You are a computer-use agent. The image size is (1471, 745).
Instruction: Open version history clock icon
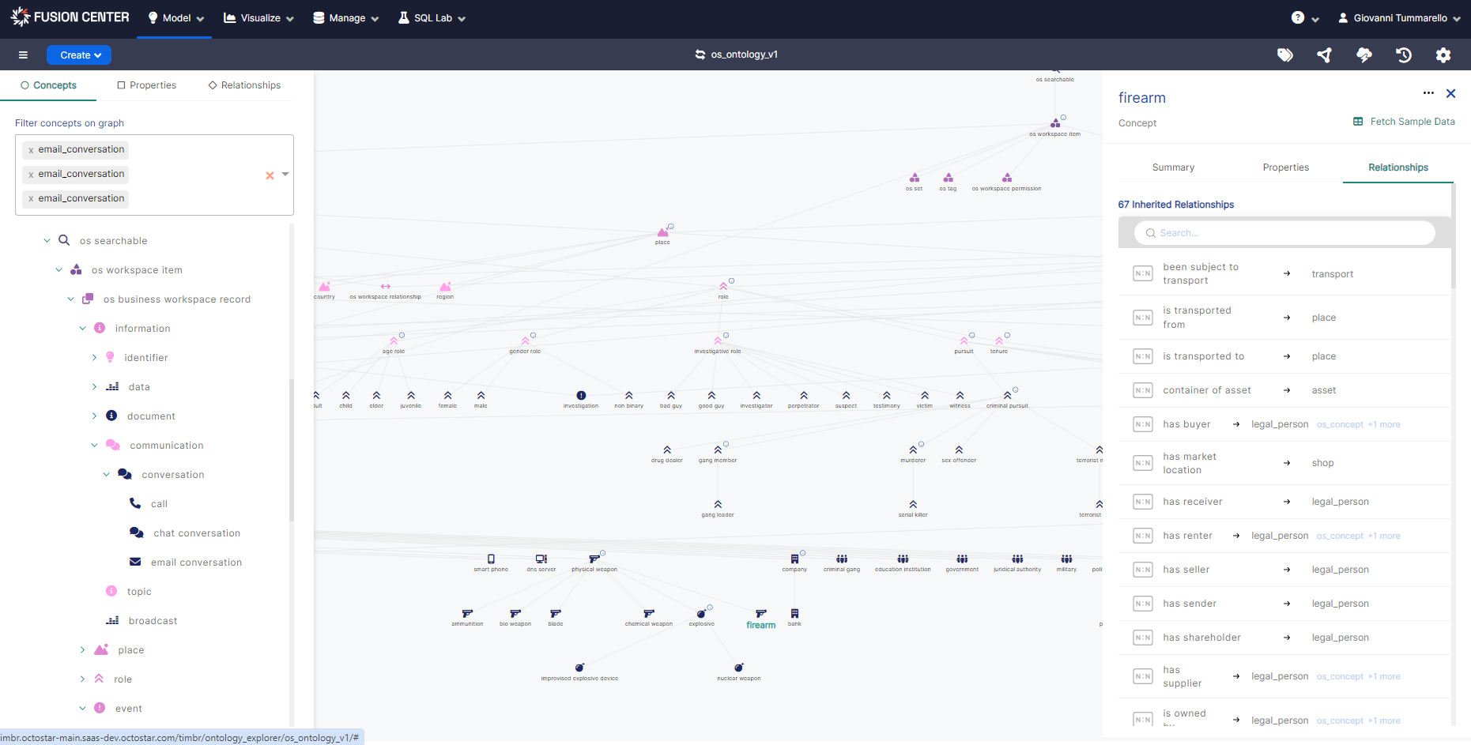[x=1404, y=55]
